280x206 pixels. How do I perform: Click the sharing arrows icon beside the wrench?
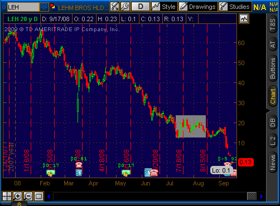coord(115,7)
